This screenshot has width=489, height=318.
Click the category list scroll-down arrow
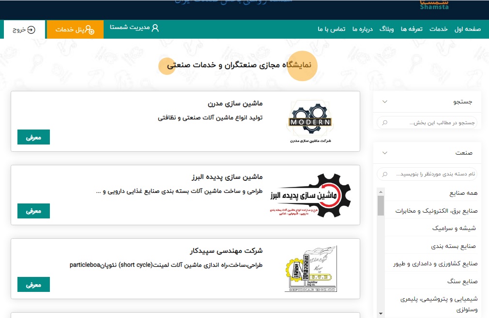(381, 313)
